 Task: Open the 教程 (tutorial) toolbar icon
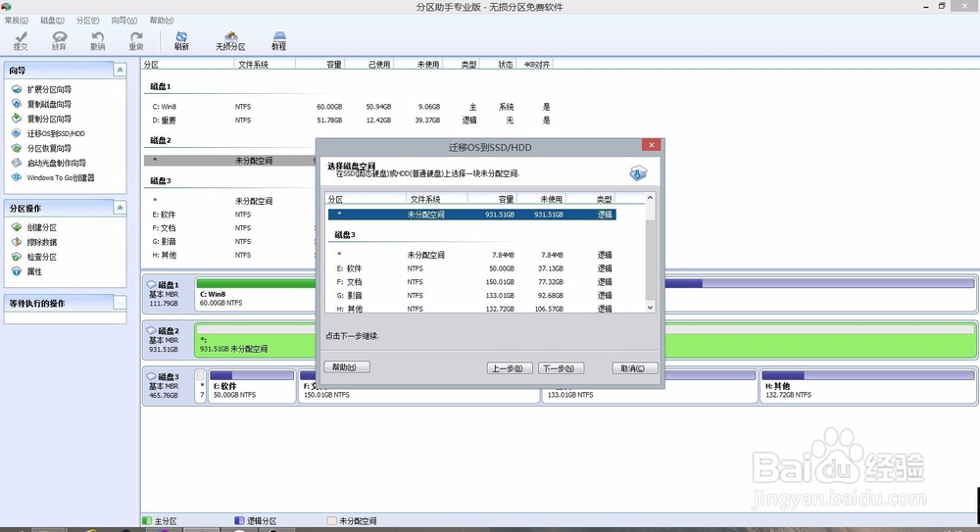[x=279, y=37]
